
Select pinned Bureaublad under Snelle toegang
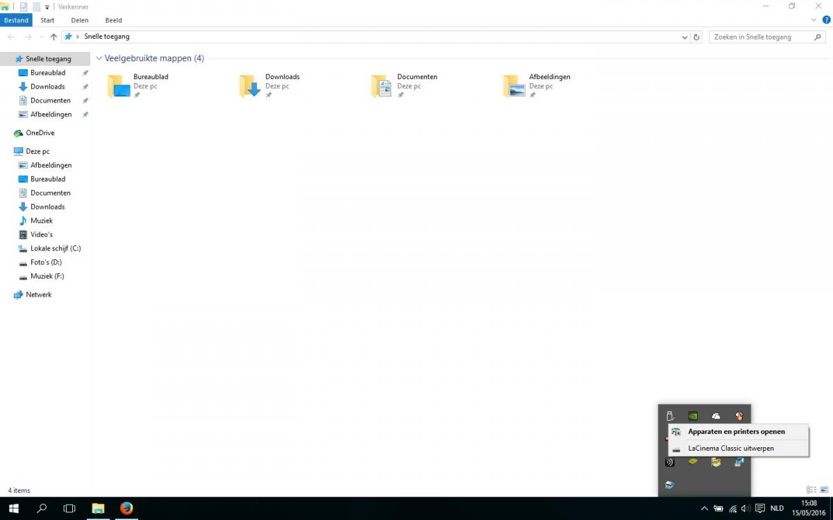[x=48, y=73]
